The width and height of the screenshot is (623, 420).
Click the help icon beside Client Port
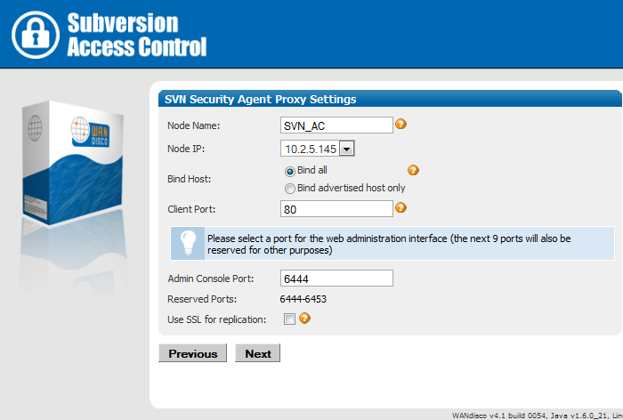pyautogui.click(x=400, y=207)
